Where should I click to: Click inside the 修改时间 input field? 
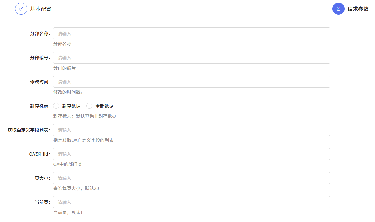192,82
